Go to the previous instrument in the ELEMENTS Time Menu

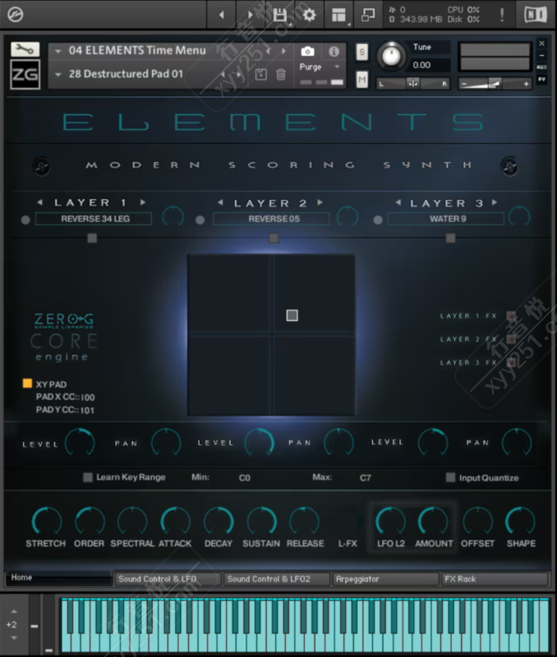pos(269,51)
